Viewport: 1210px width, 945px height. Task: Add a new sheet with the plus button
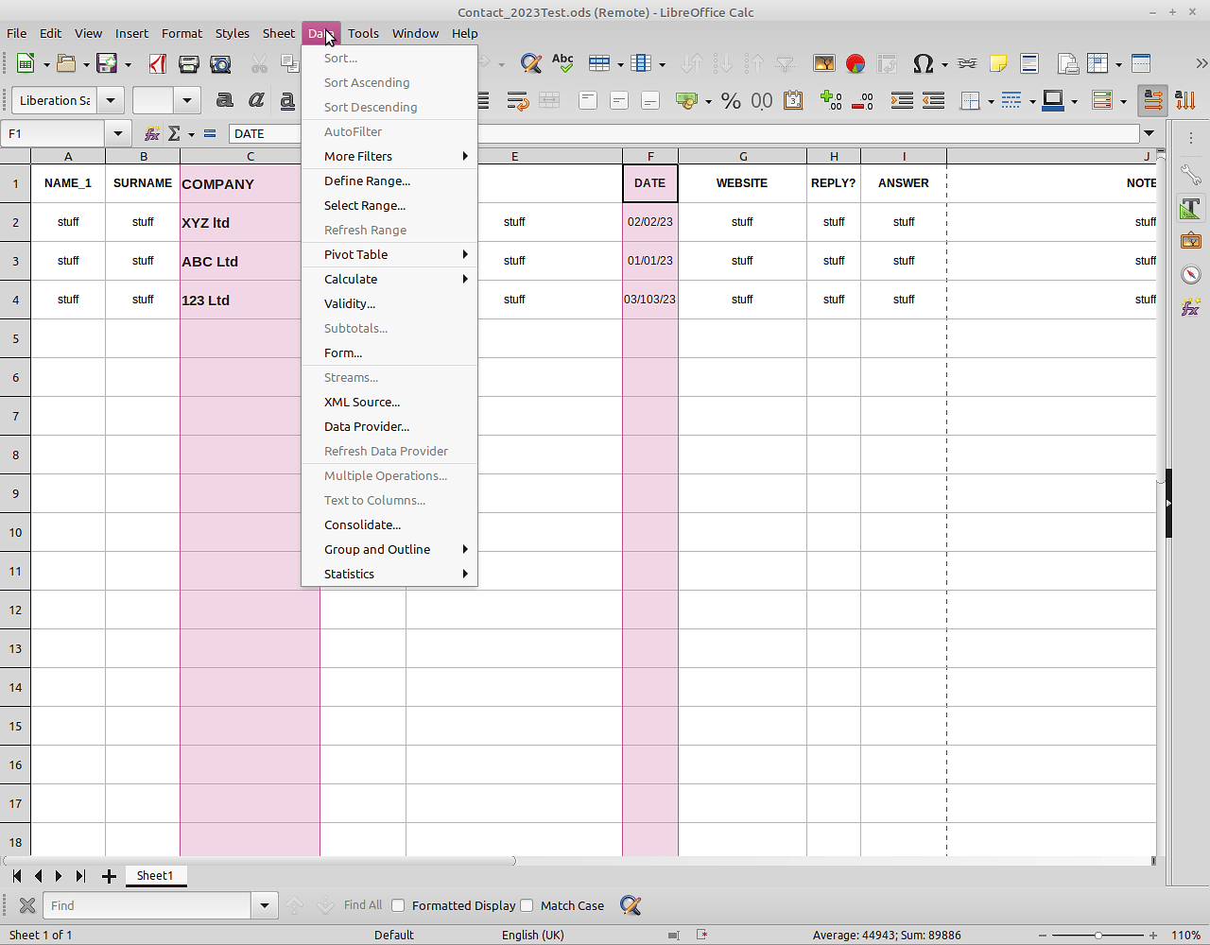pos(109,876)
